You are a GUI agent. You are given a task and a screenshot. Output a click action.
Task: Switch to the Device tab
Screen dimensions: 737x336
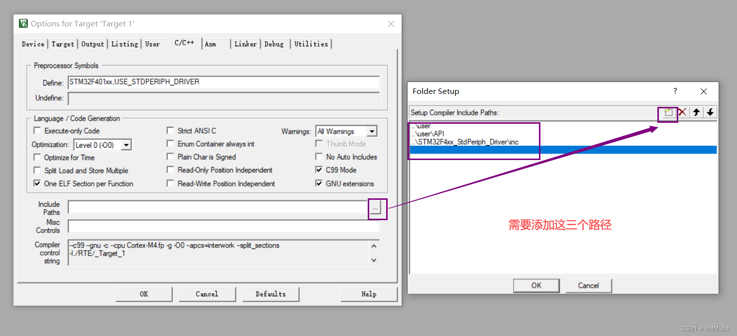coord(32,44)
